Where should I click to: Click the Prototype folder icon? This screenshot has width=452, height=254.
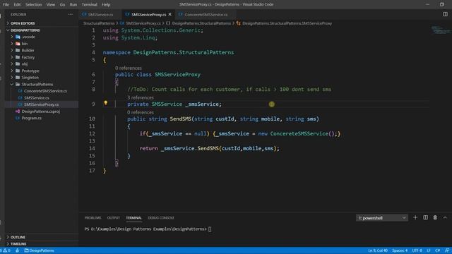pos(18,71)
